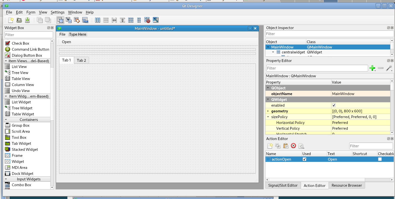
Task: Switch to Edit Signals/Slots mode
Action: click(x=69, y=20)
